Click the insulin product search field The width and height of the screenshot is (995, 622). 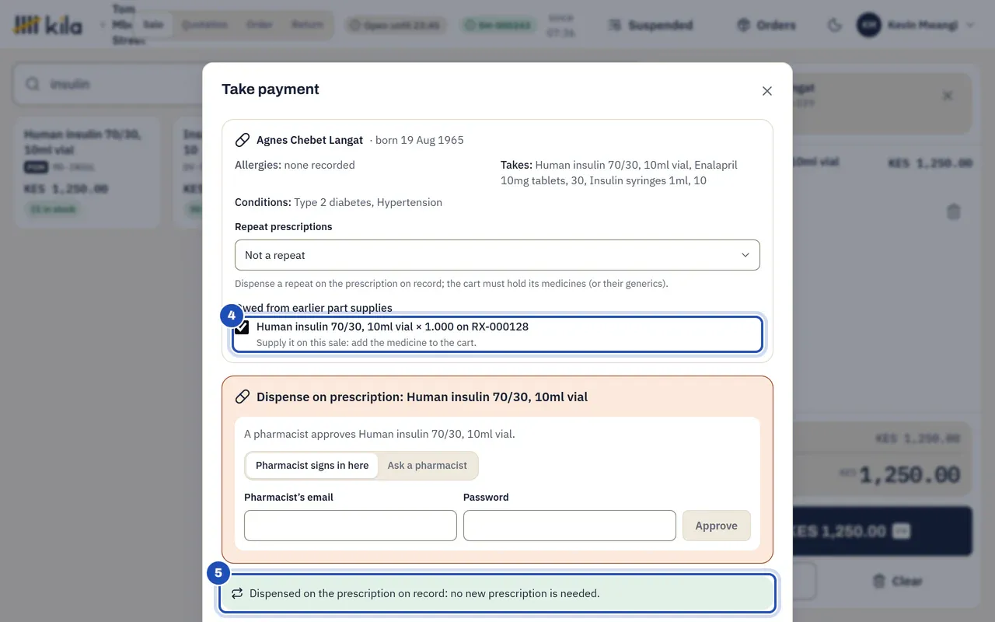107,84
